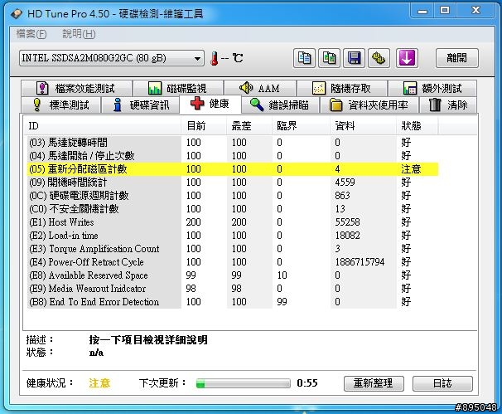Switch to the 錯誤掃瞄 tab
The width and height of the screenshot is (502, 414).
coord(280,105)
